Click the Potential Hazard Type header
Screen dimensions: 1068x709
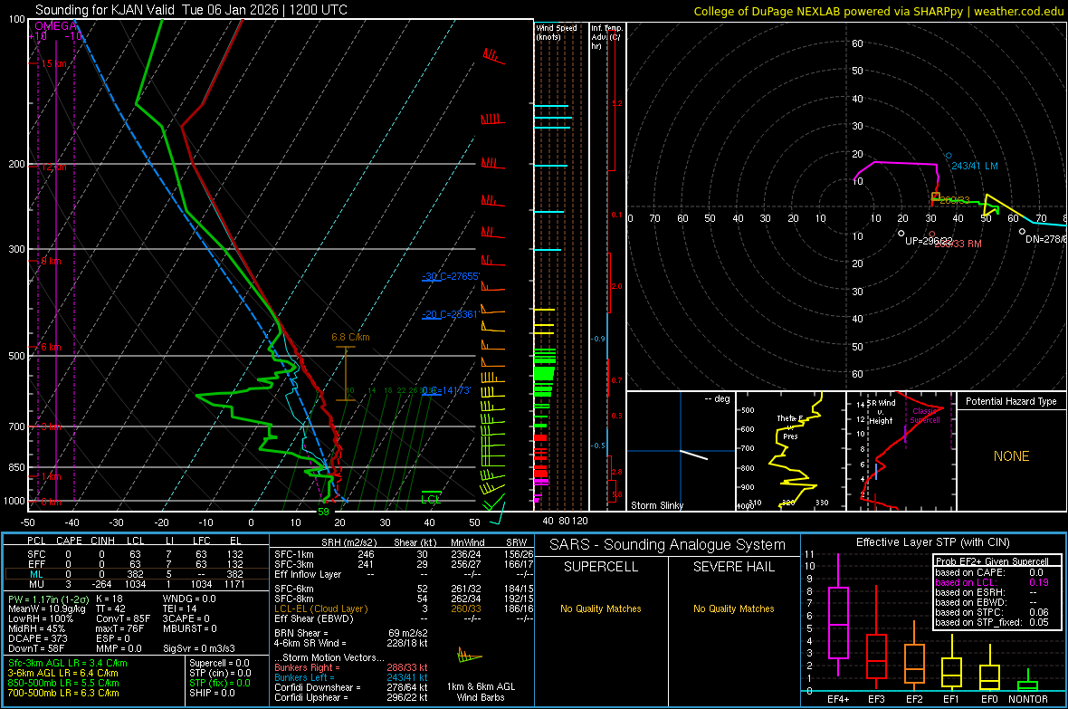click(x=1011, y=401)
